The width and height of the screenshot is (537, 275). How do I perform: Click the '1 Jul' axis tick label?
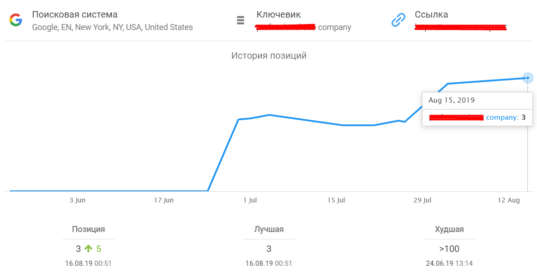pos(250,200)
